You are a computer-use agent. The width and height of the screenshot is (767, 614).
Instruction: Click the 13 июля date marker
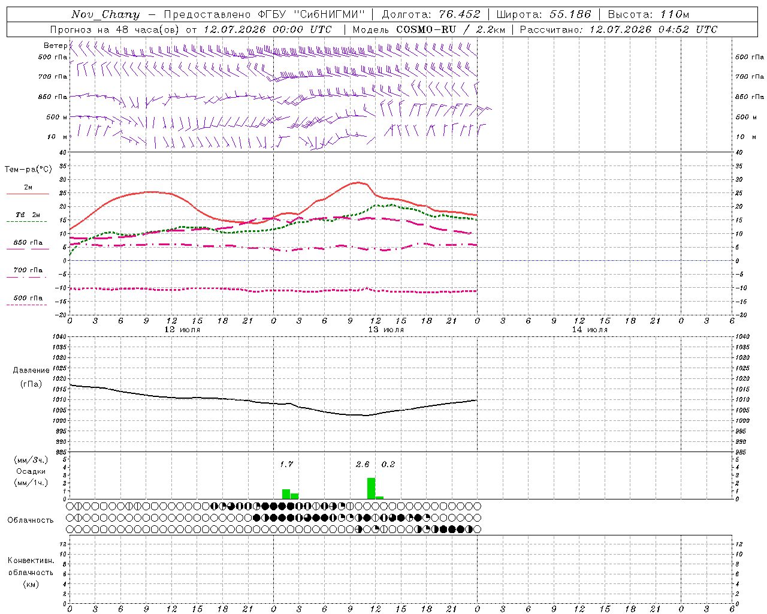[x=386, y=329]
